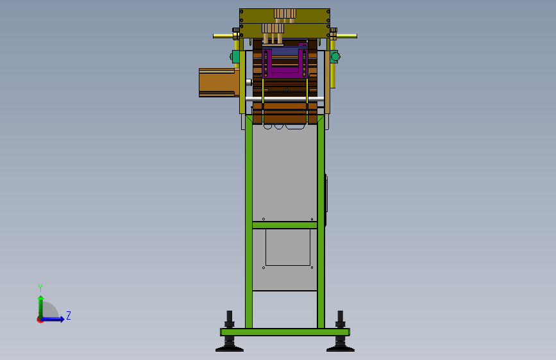Select the yellow rod protruding on the right
The width and height of the screenshot is (556, 360).
(x=346, y=36)
